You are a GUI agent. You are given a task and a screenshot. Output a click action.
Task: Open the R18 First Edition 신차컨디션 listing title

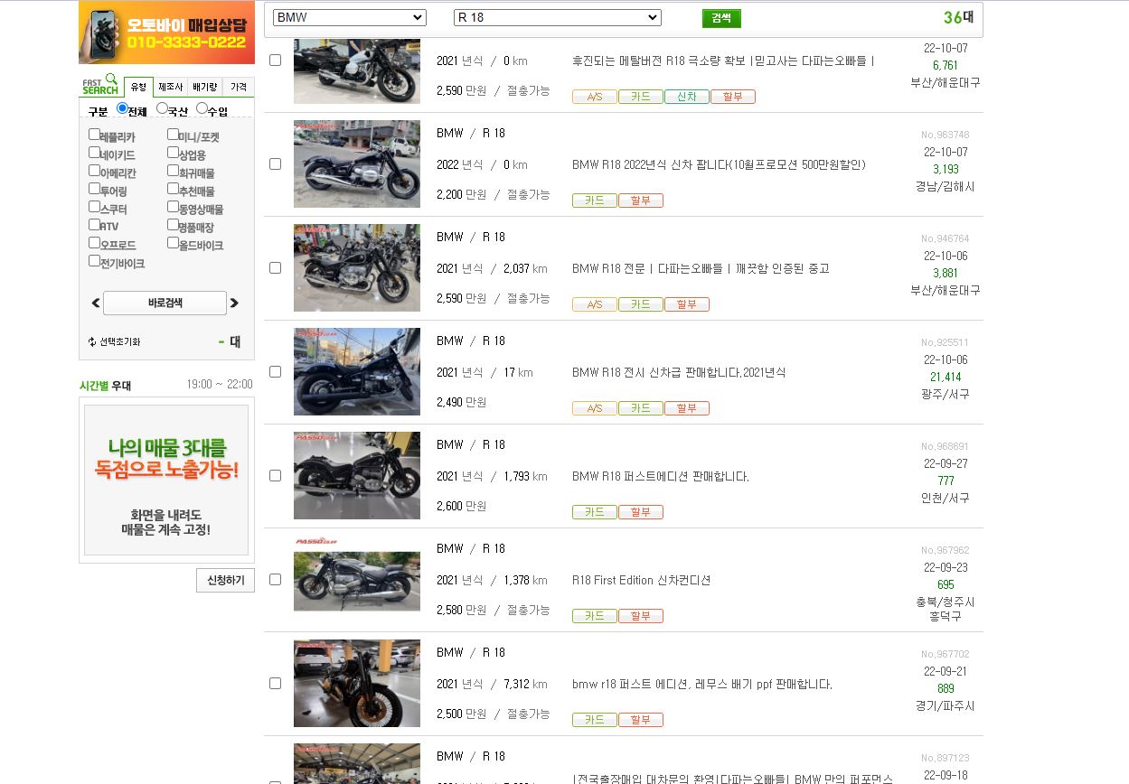(642, 581)
